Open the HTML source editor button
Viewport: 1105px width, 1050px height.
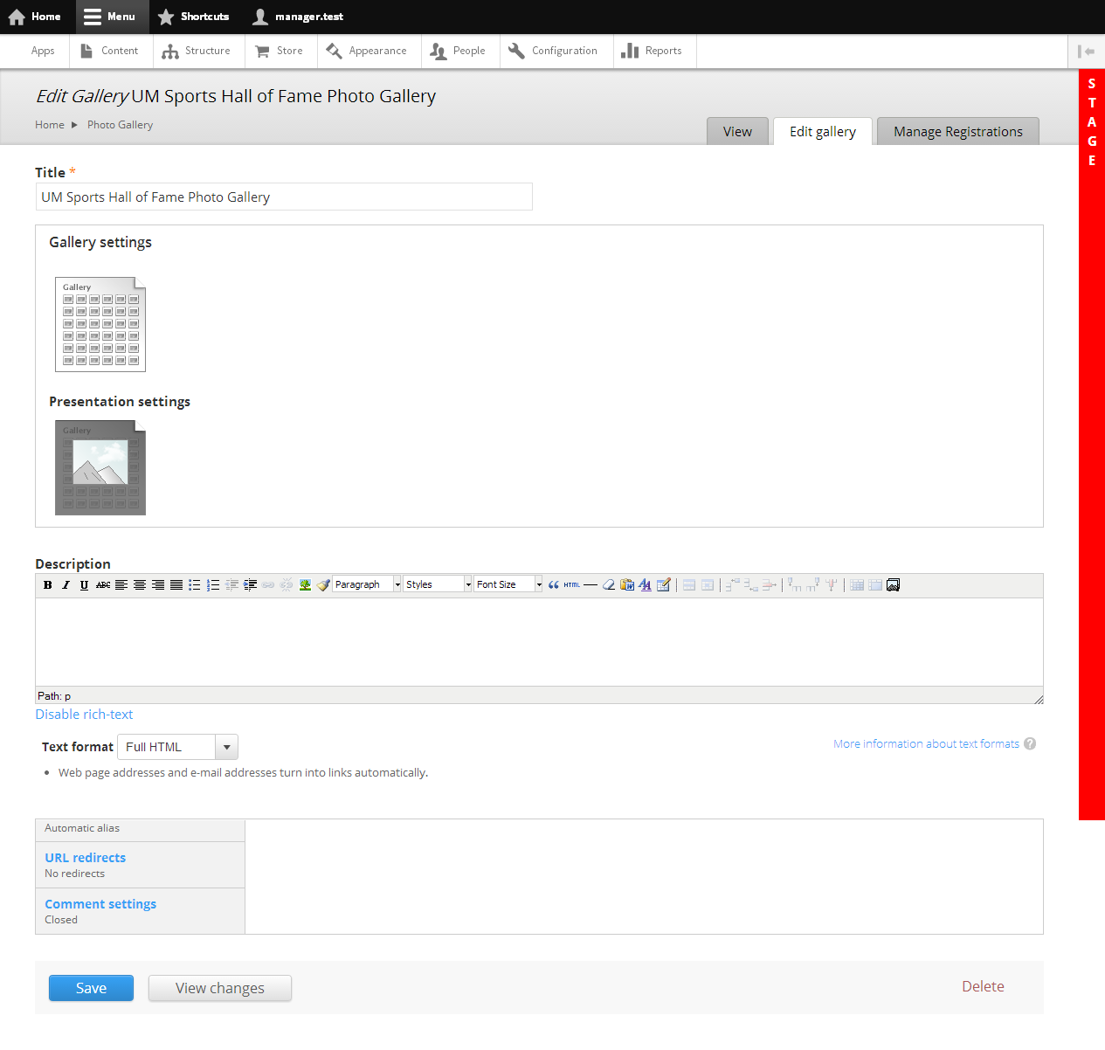click(x=572, y=585)
